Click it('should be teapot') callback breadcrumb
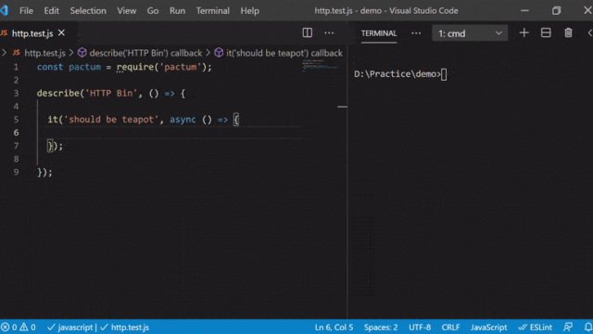Image resolution: width=593 pixels, height=334 pixels. click(284, 53)
